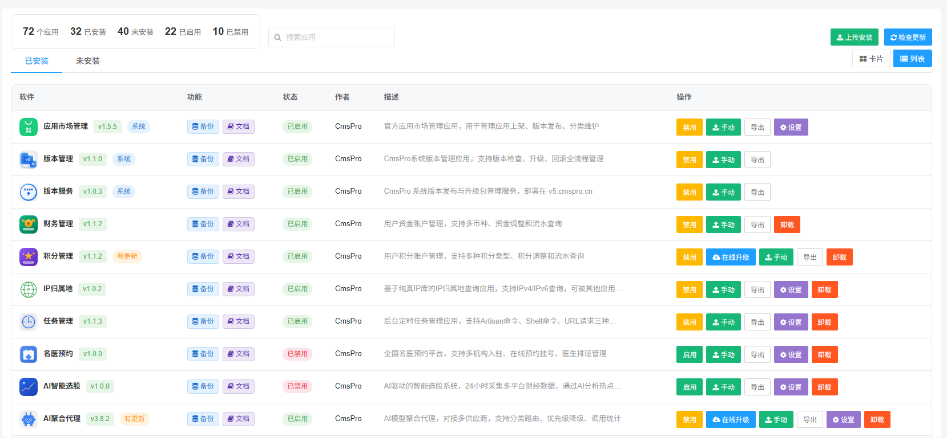Click the 任务管理 clock icon

[29, 321]
